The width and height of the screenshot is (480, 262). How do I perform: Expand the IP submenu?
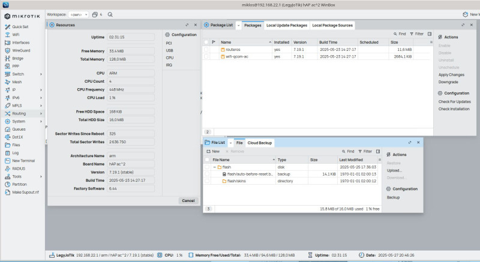click(x=41, y=90)
